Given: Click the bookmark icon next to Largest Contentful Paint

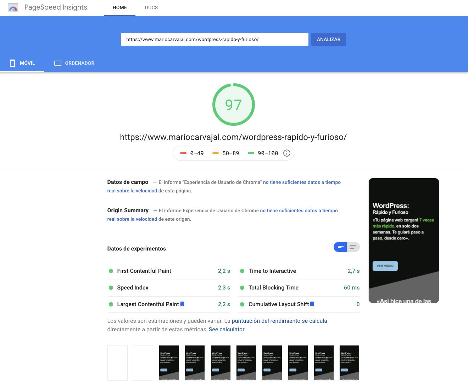Looking at the screenshot, I should click(x=182, y=304).
